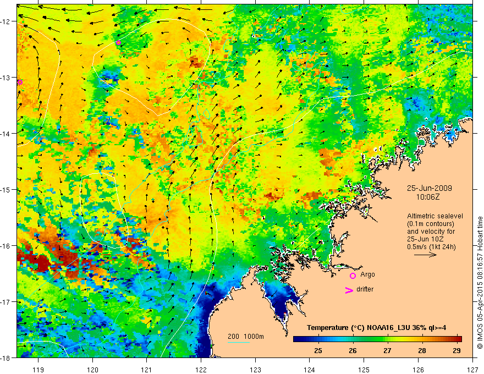Click the 127 longitude axis label
This screenshot has height=374, width=484.
pos(472,370)
